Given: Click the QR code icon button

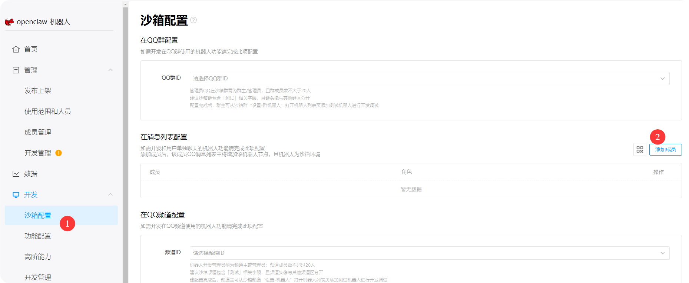Looking at the screenshot, I should (640, 150).
